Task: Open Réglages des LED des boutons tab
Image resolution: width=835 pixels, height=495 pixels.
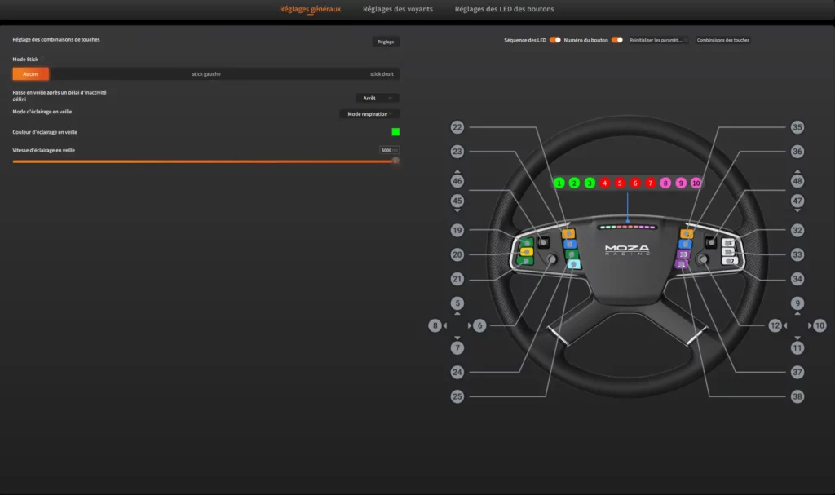Action: [x=504, y=9]
